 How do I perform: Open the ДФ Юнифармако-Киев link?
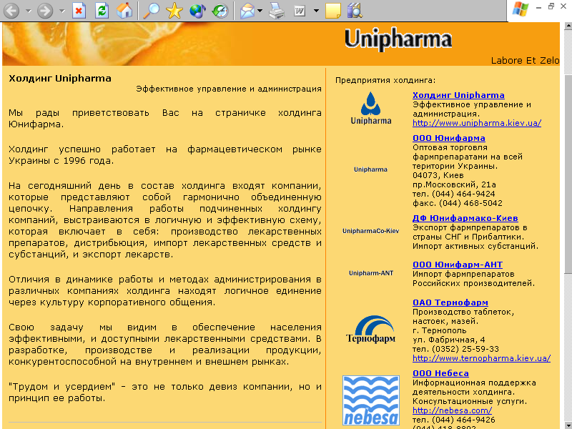[x=465, y=218]
